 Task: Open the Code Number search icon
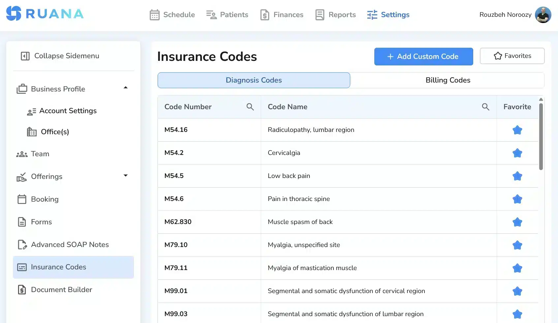coord(250,107)
